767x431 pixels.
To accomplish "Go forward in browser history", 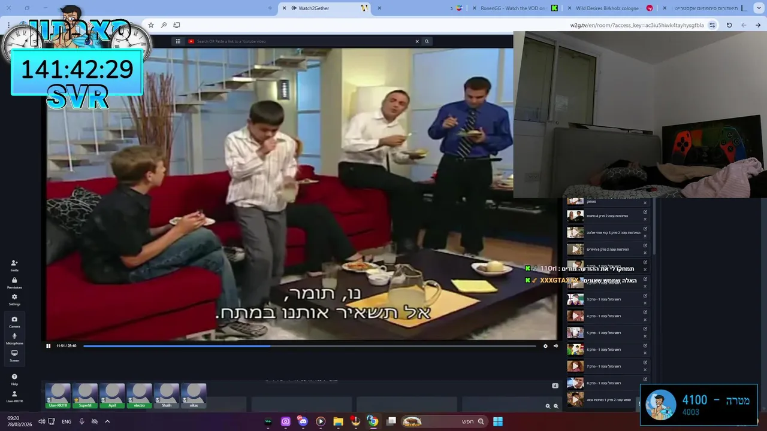I will (x=744, y=25).
